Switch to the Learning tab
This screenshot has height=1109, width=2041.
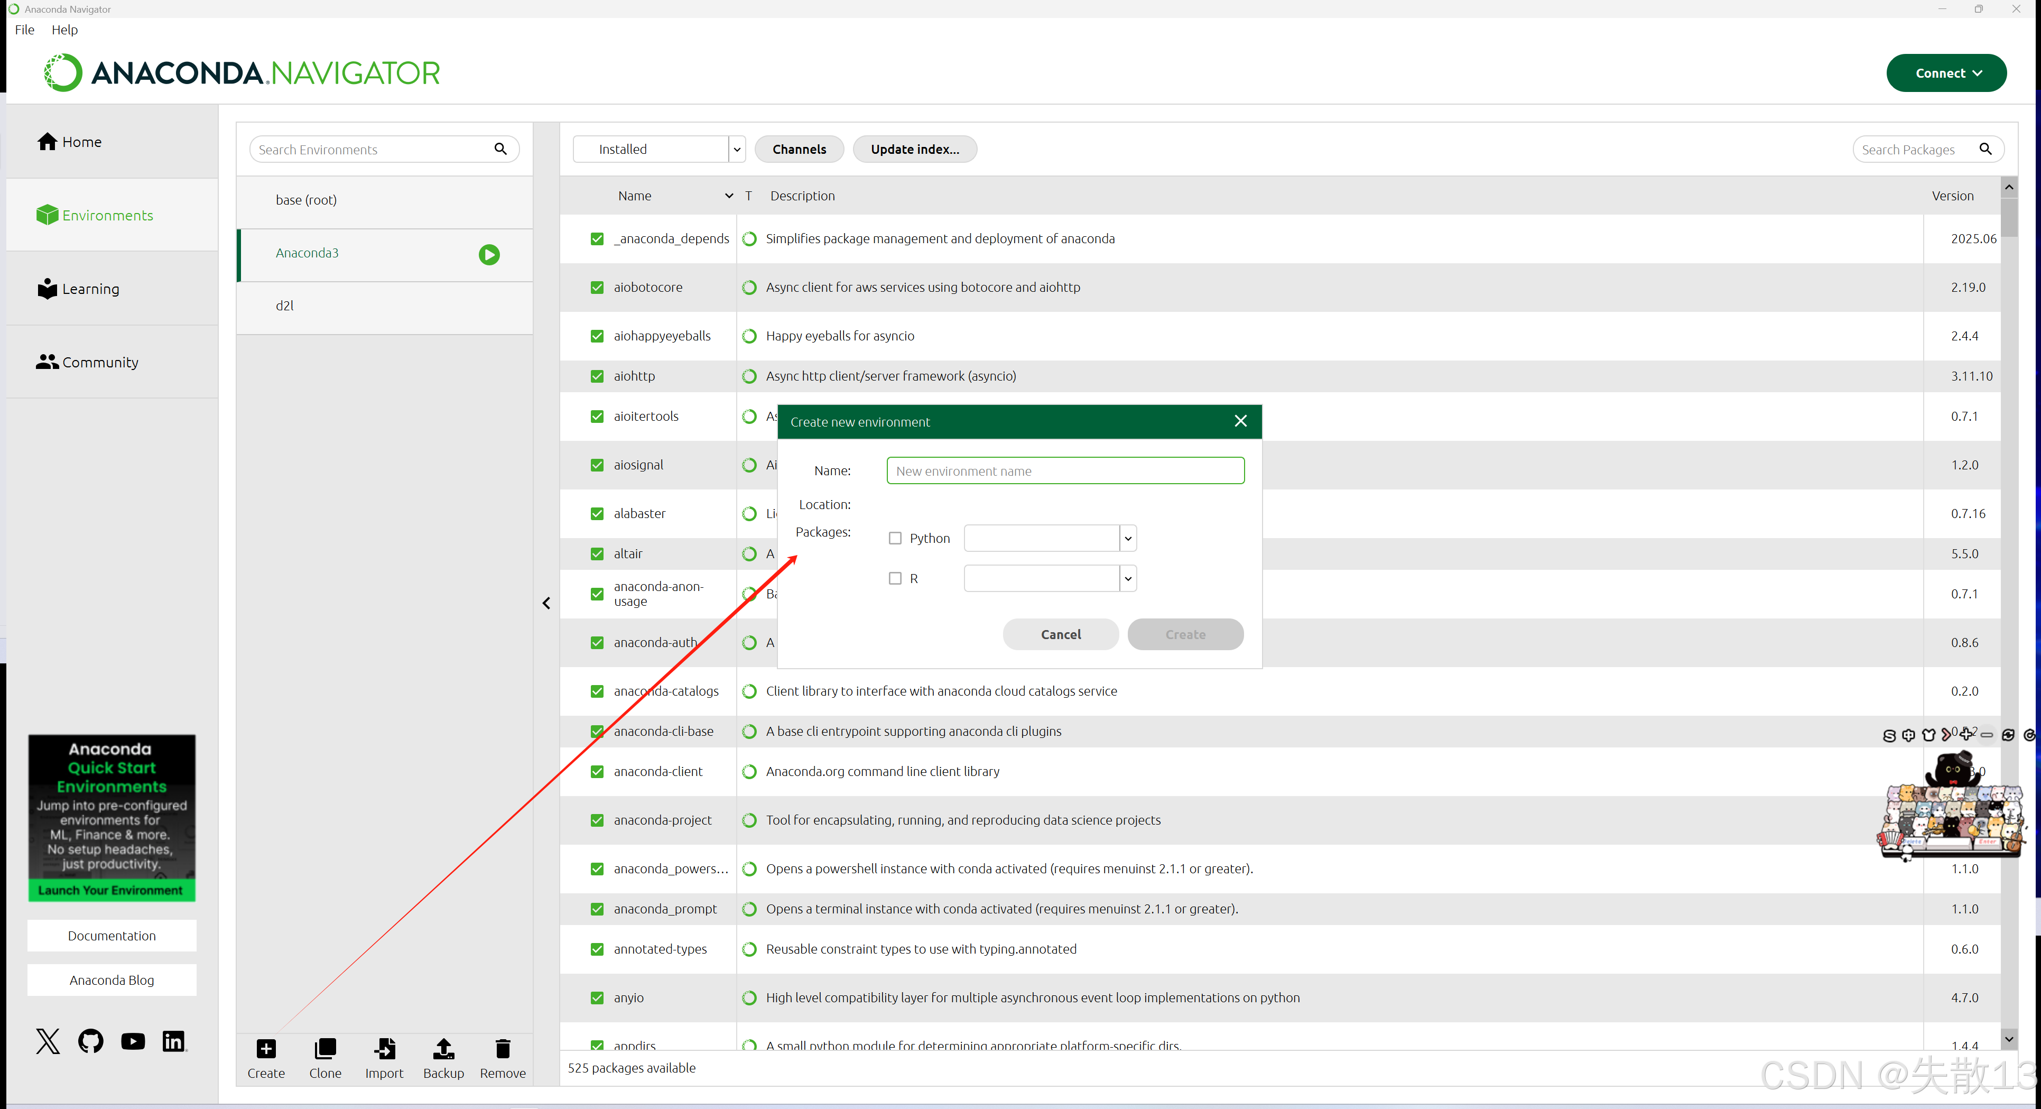(x=90, y=289)
